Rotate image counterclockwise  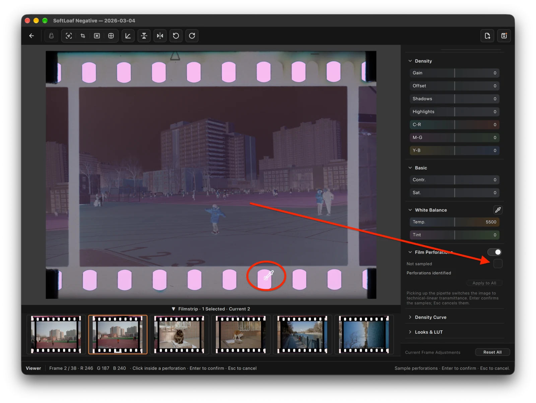click(176, 36)
